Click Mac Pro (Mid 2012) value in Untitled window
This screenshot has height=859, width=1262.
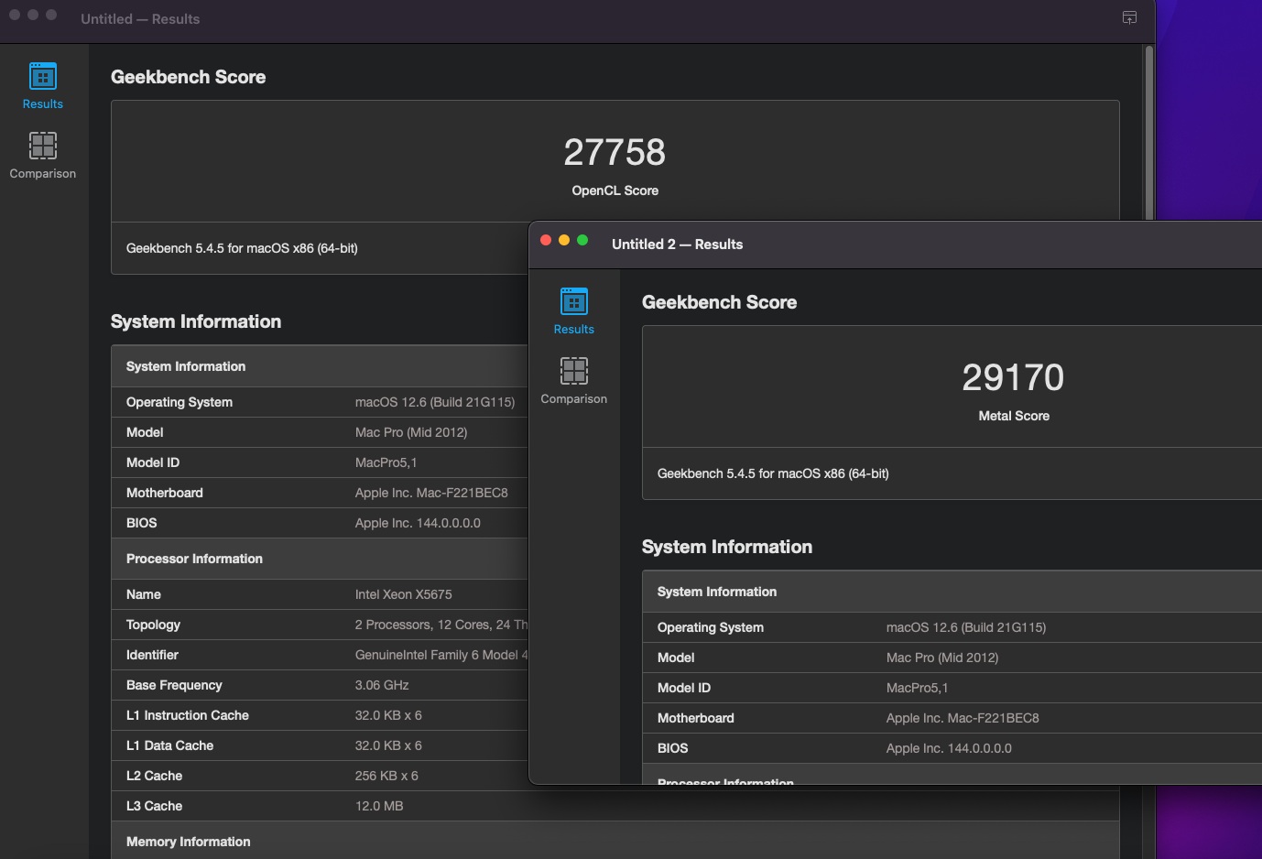click(x=411, y=432)
